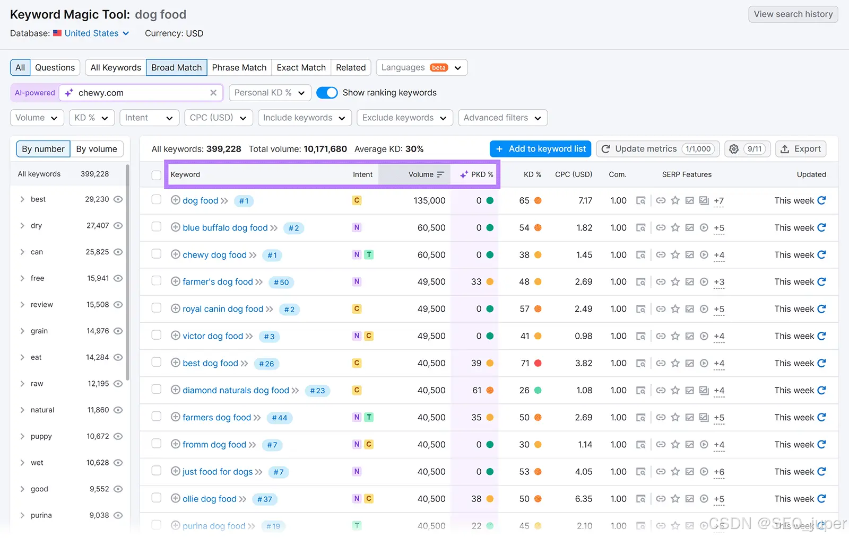The image size is (849, 538).
Task: Click the plus icon beside dog food keyword
Action: 176,200
